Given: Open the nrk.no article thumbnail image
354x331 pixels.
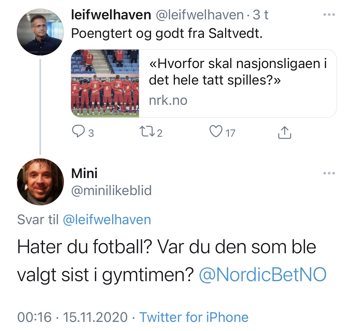Looking at the screenshot, I should click(x=105, y=83).
